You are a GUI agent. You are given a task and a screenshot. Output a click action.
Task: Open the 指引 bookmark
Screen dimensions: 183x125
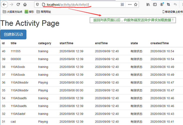(x=29, y=12)
